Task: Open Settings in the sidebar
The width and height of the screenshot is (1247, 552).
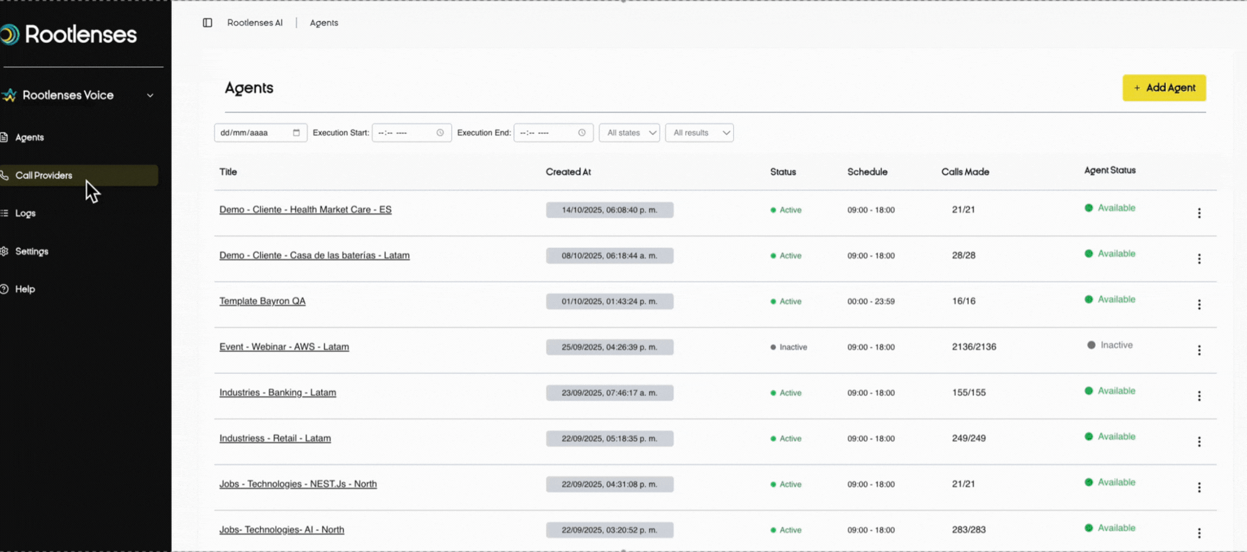Action: pos(31,251)
